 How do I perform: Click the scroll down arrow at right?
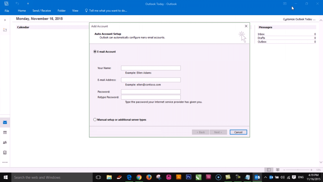[321, 162]
